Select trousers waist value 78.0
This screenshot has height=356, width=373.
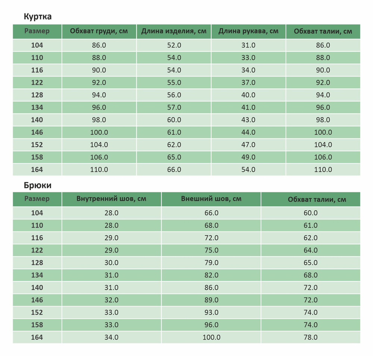pyautogui.click(x=310, y=337)
